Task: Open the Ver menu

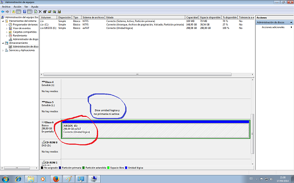Action: tap(26, 7)
